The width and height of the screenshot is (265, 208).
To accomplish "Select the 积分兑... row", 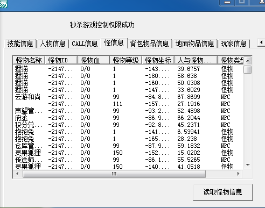I will (128, 125).
